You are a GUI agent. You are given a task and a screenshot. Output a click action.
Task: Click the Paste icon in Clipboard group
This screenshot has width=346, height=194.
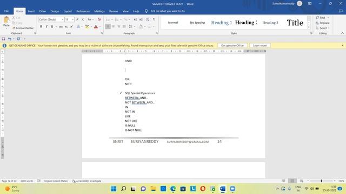(x=6, y=20)
